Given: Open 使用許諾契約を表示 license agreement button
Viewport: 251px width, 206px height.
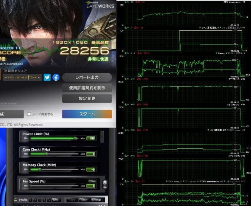Looking at the screenshot, I should [87, 88].
